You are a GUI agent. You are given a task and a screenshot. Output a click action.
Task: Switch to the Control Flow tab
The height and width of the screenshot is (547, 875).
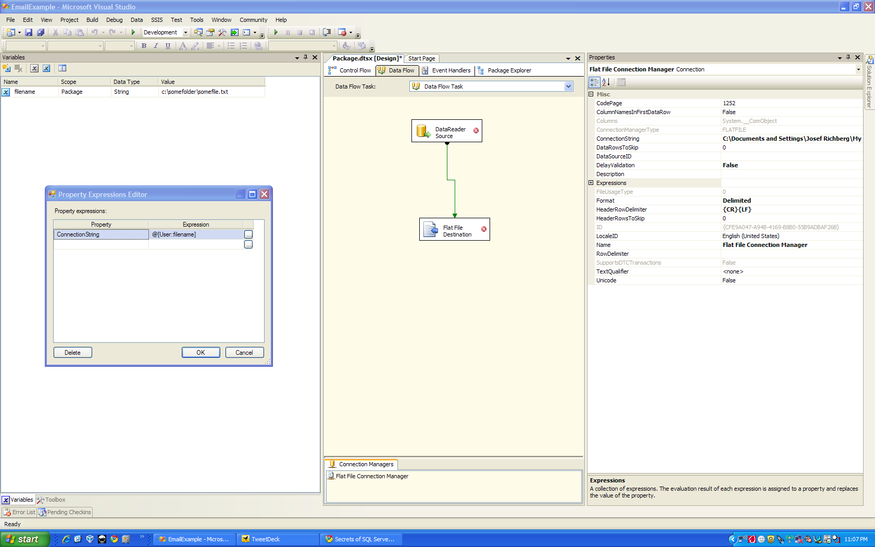point(349,70)
